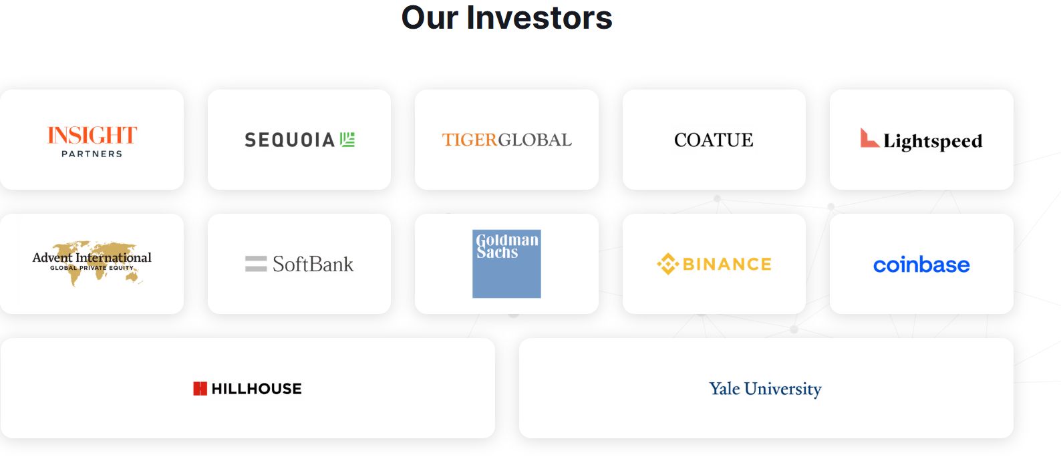Open the Coinbase logo

[x=921, y=265]
